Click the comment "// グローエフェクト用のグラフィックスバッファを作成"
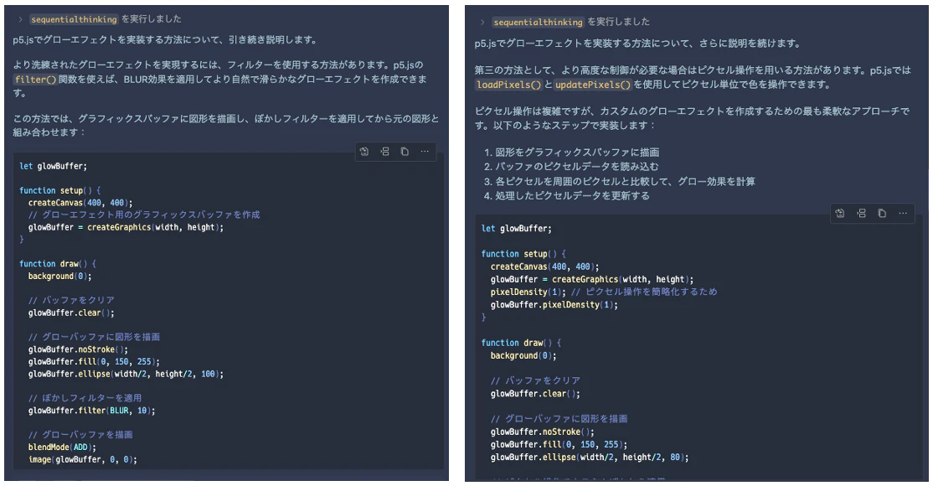933x486 pixels. pos(144,215)
